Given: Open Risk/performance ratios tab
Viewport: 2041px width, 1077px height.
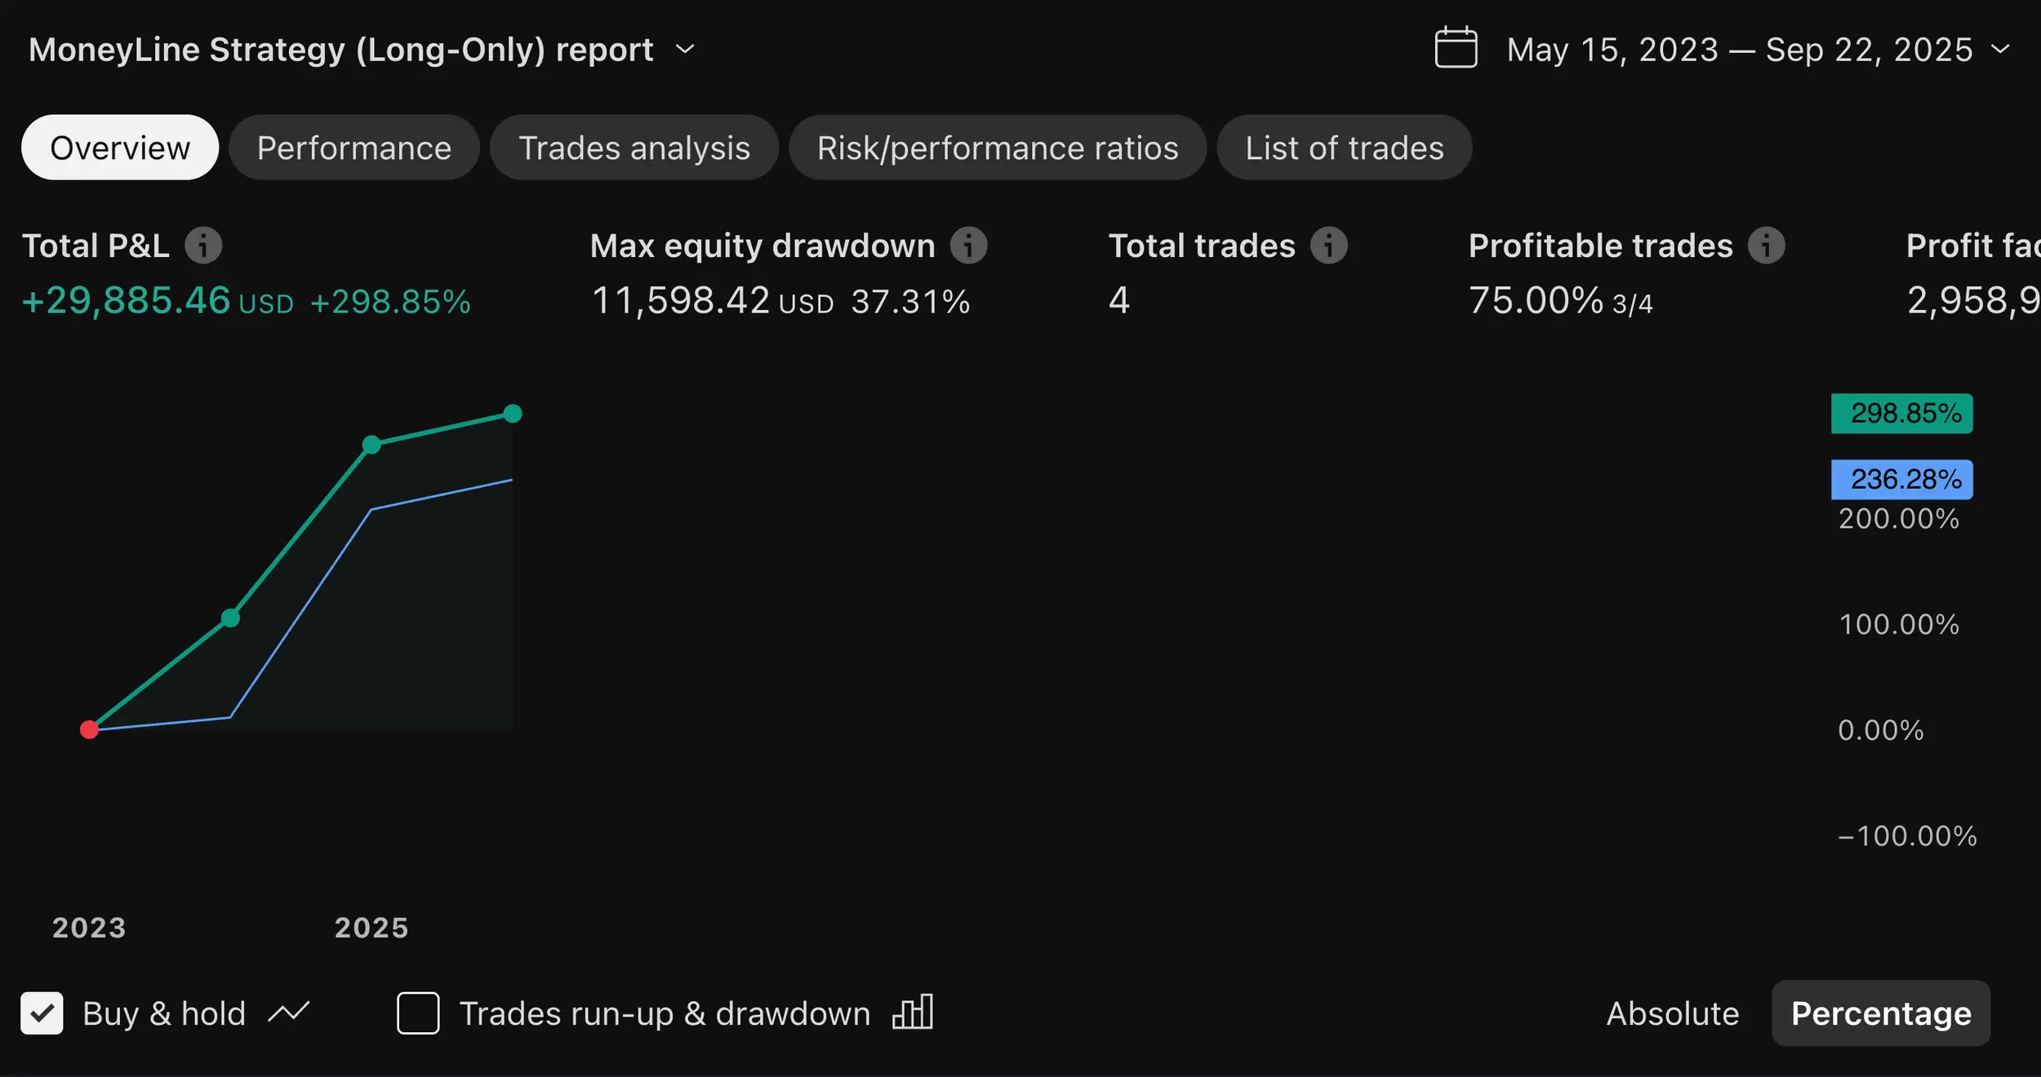Looking at the screenshot, I should pos(997,148).
